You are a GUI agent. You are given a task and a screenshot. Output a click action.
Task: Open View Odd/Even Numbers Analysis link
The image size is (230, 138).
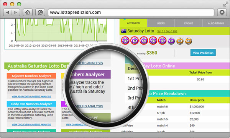point(31,125)
